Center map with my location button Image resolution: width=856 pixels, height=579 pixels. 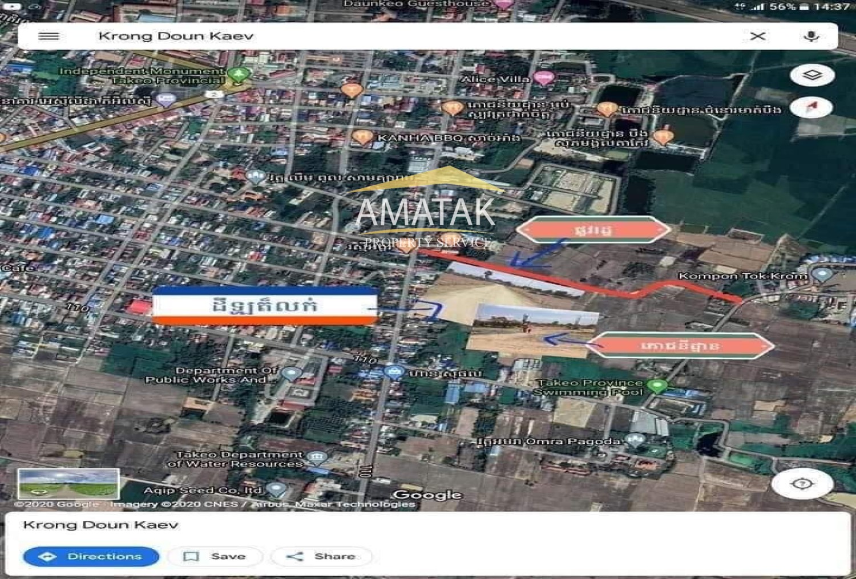click(x=802, y=484)
